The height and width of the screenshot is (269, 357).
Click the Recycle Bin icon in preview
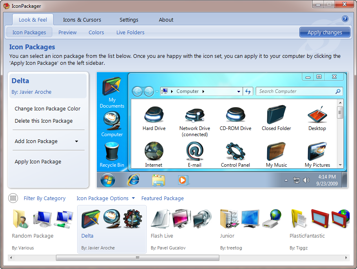(112, 151)
